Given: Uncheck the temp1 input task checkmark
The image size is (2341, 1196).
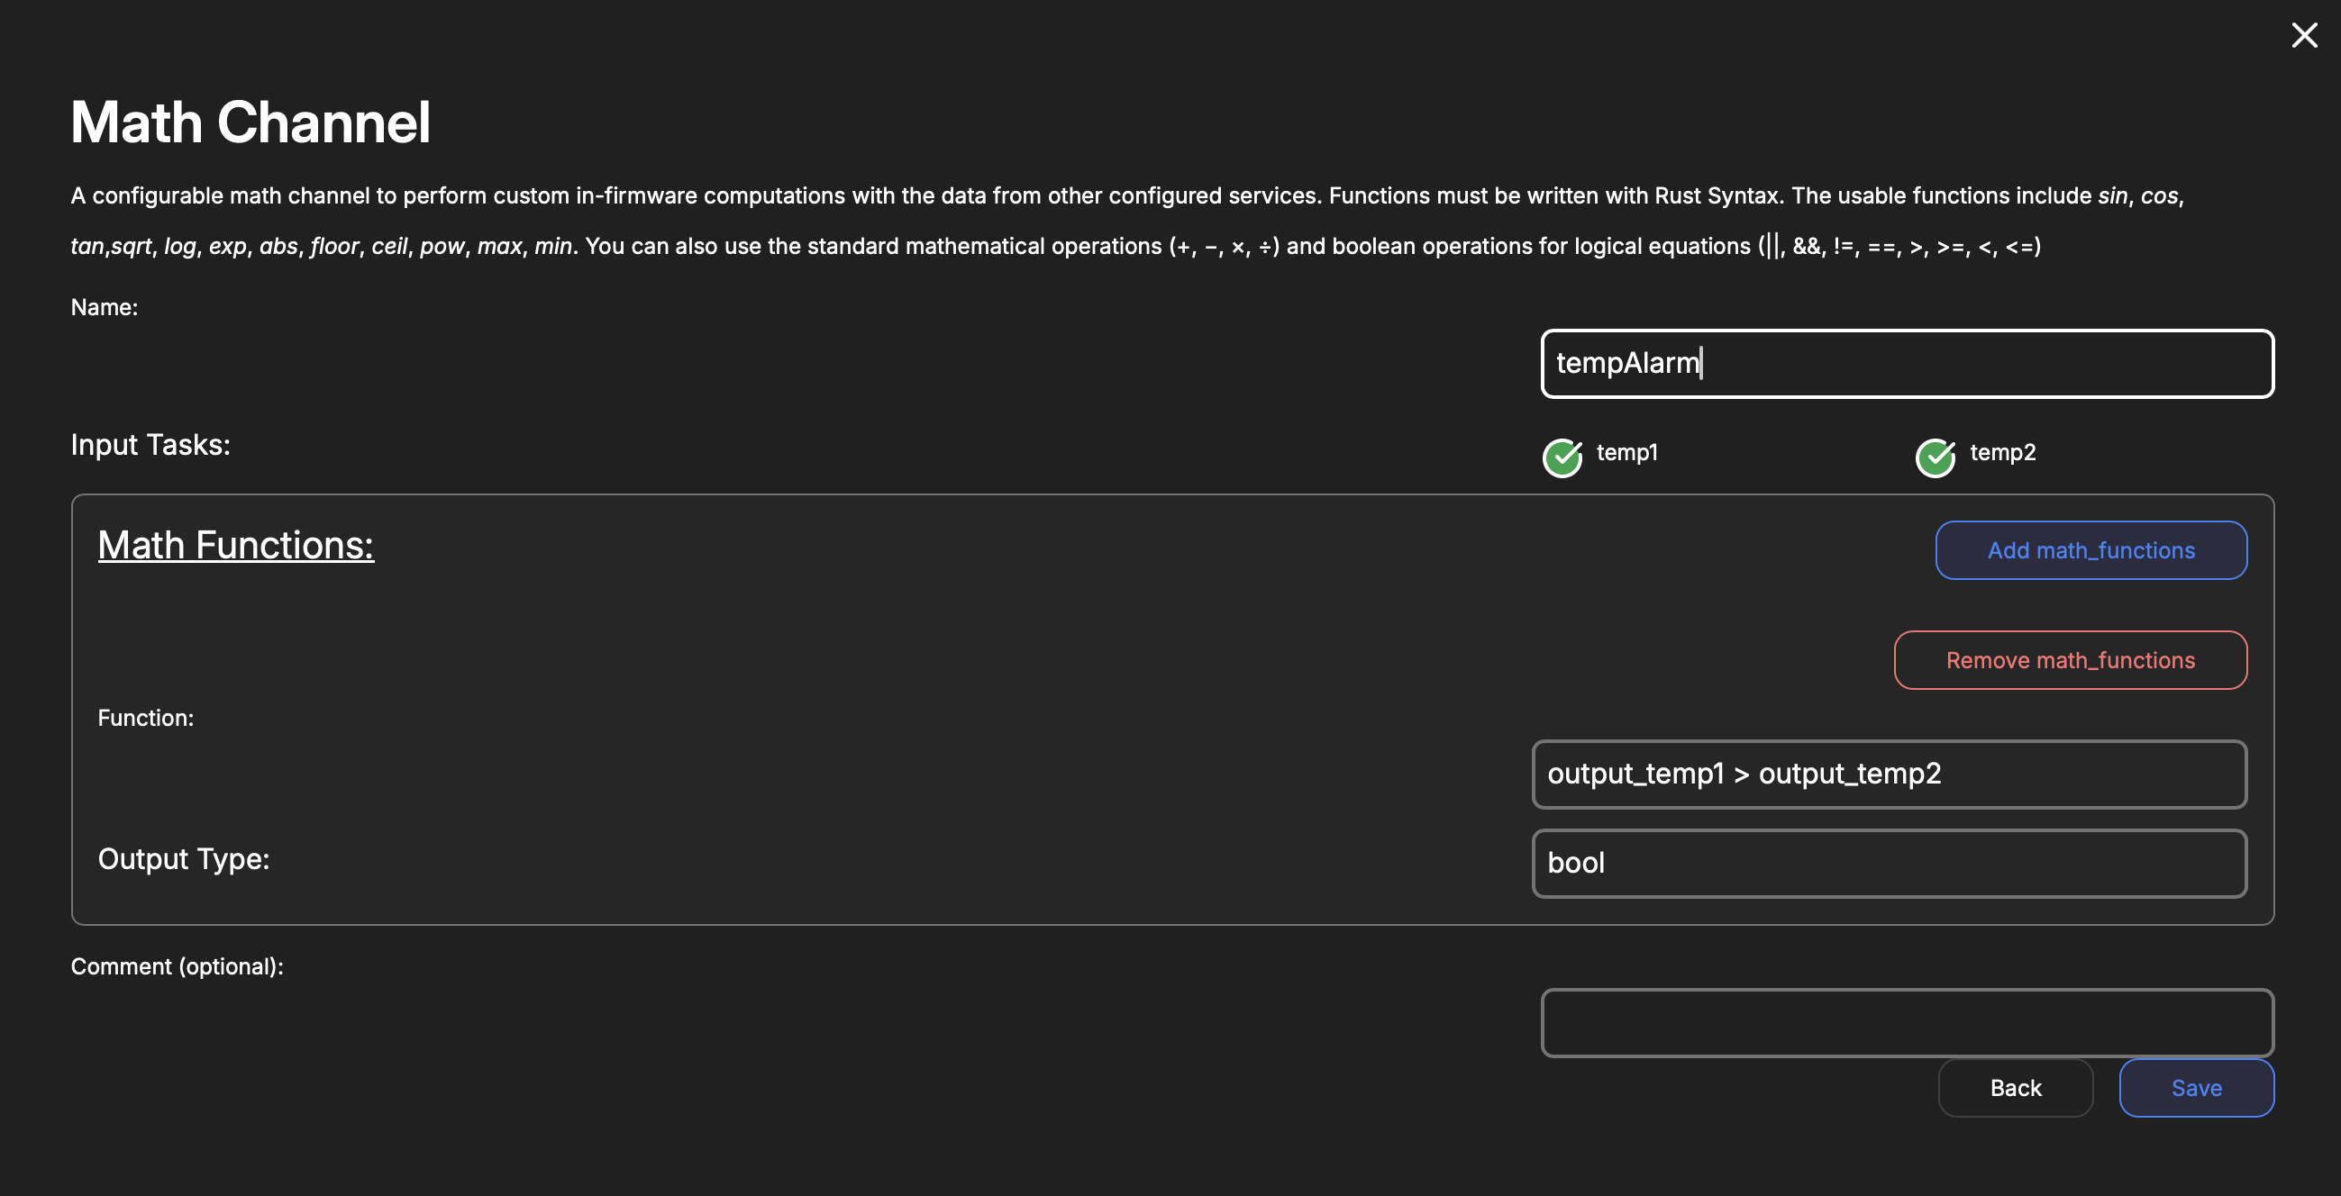Looking at the screenshot, I should (1562, 457).
